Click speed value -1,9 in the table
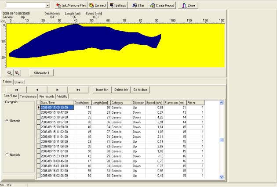Screen dimensions: 277x187 (x=155, y=156)
